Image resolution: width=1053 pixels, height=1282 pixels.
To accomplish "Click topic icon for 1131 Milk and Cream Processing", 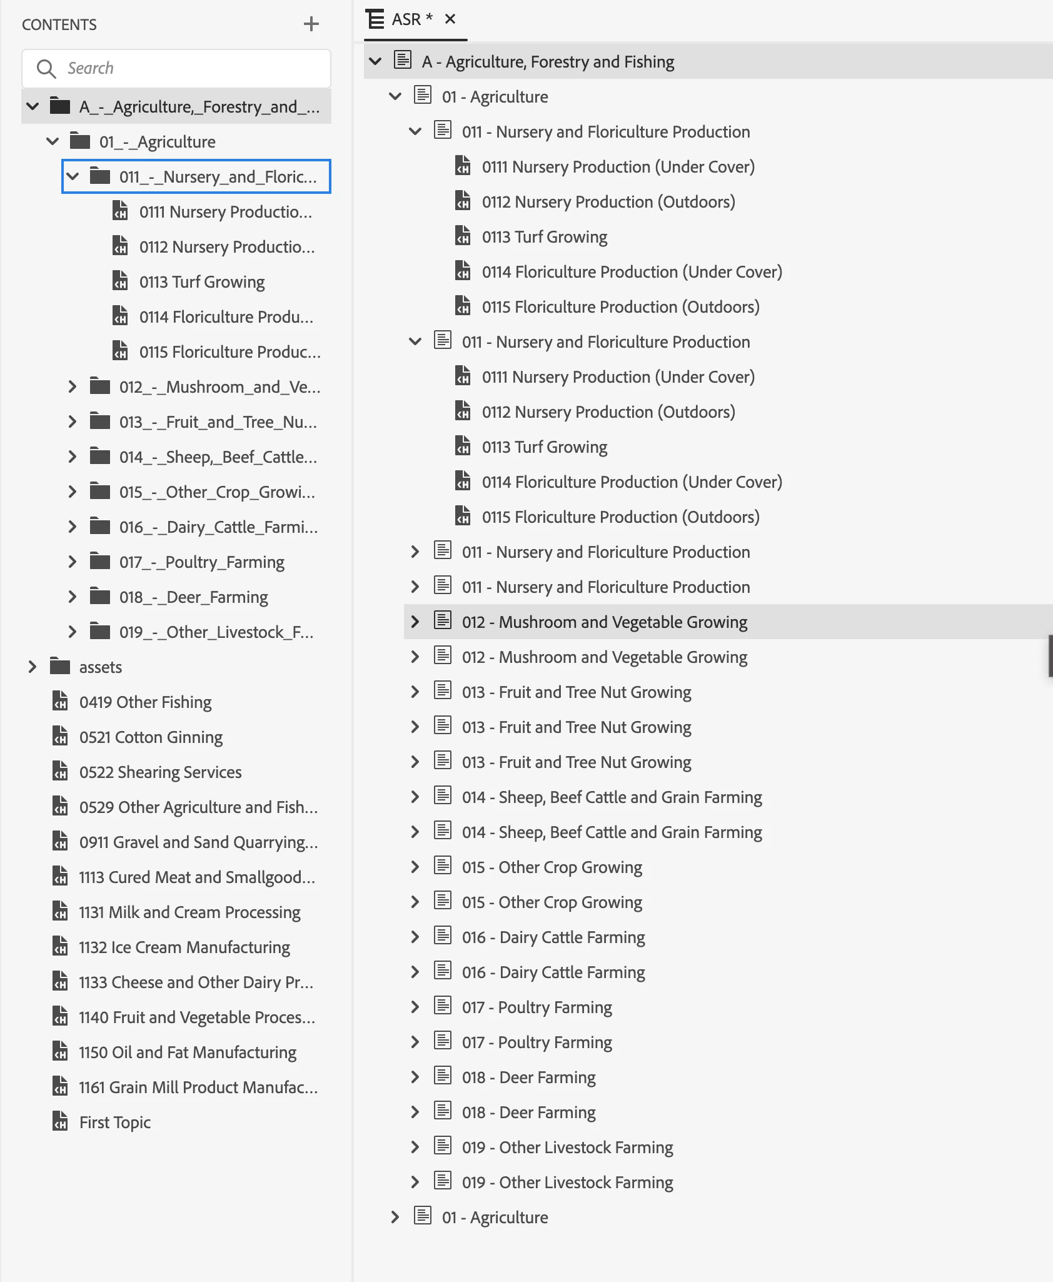I will coord(60,911).
